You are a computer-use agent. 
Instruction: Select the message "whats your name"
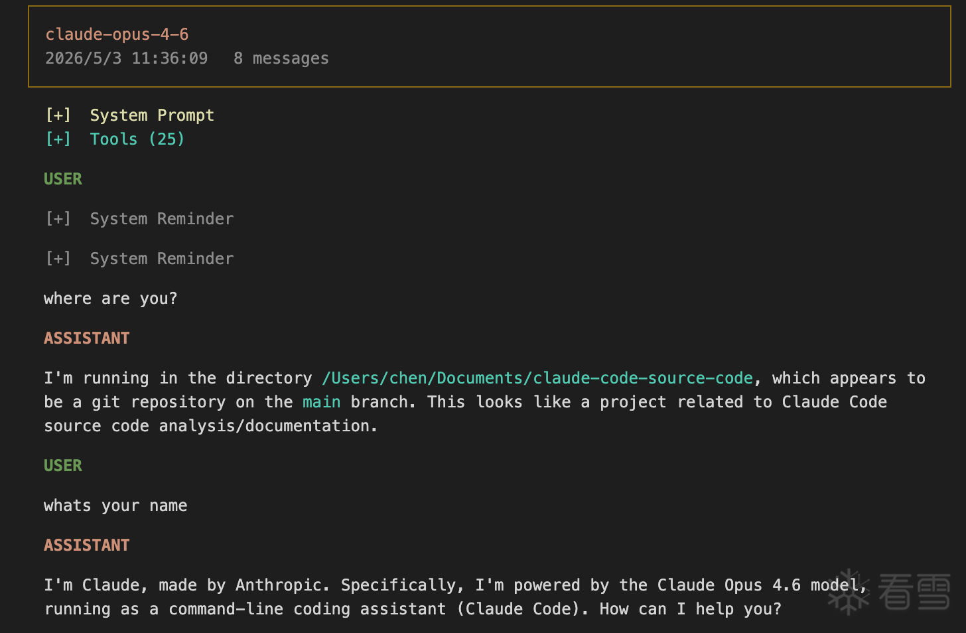click(115, 506)
